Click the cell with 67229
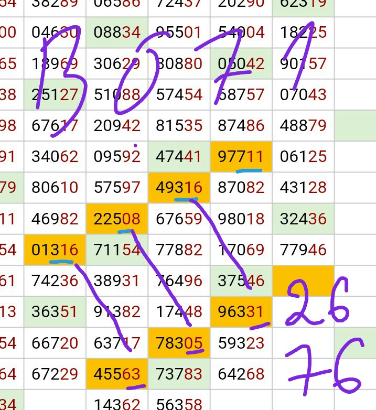This screenshot has width=376, height=410. [x=55, y=374]
